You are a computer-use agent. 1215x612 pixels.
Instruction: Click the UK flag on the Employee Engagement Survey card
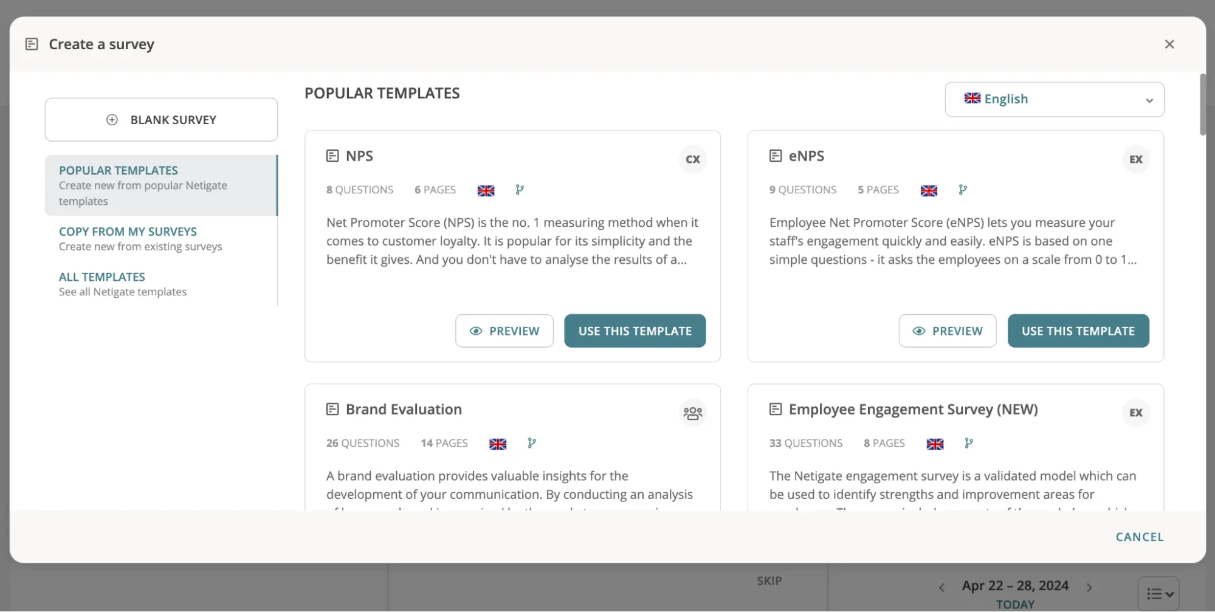tap(934, 444)
